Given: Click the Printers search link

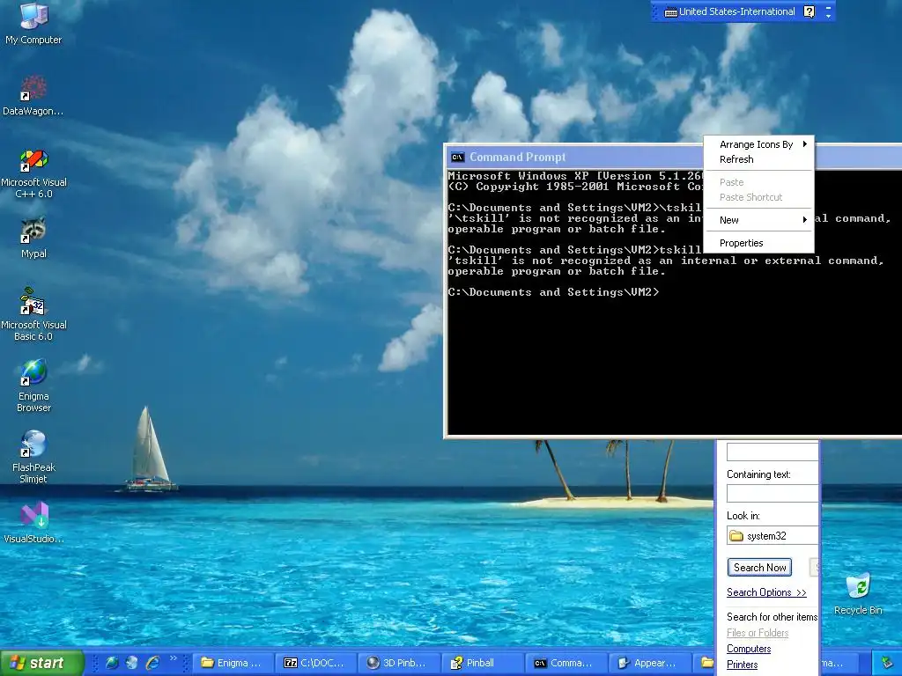Looking at the screenshot, I should [742, 665].
